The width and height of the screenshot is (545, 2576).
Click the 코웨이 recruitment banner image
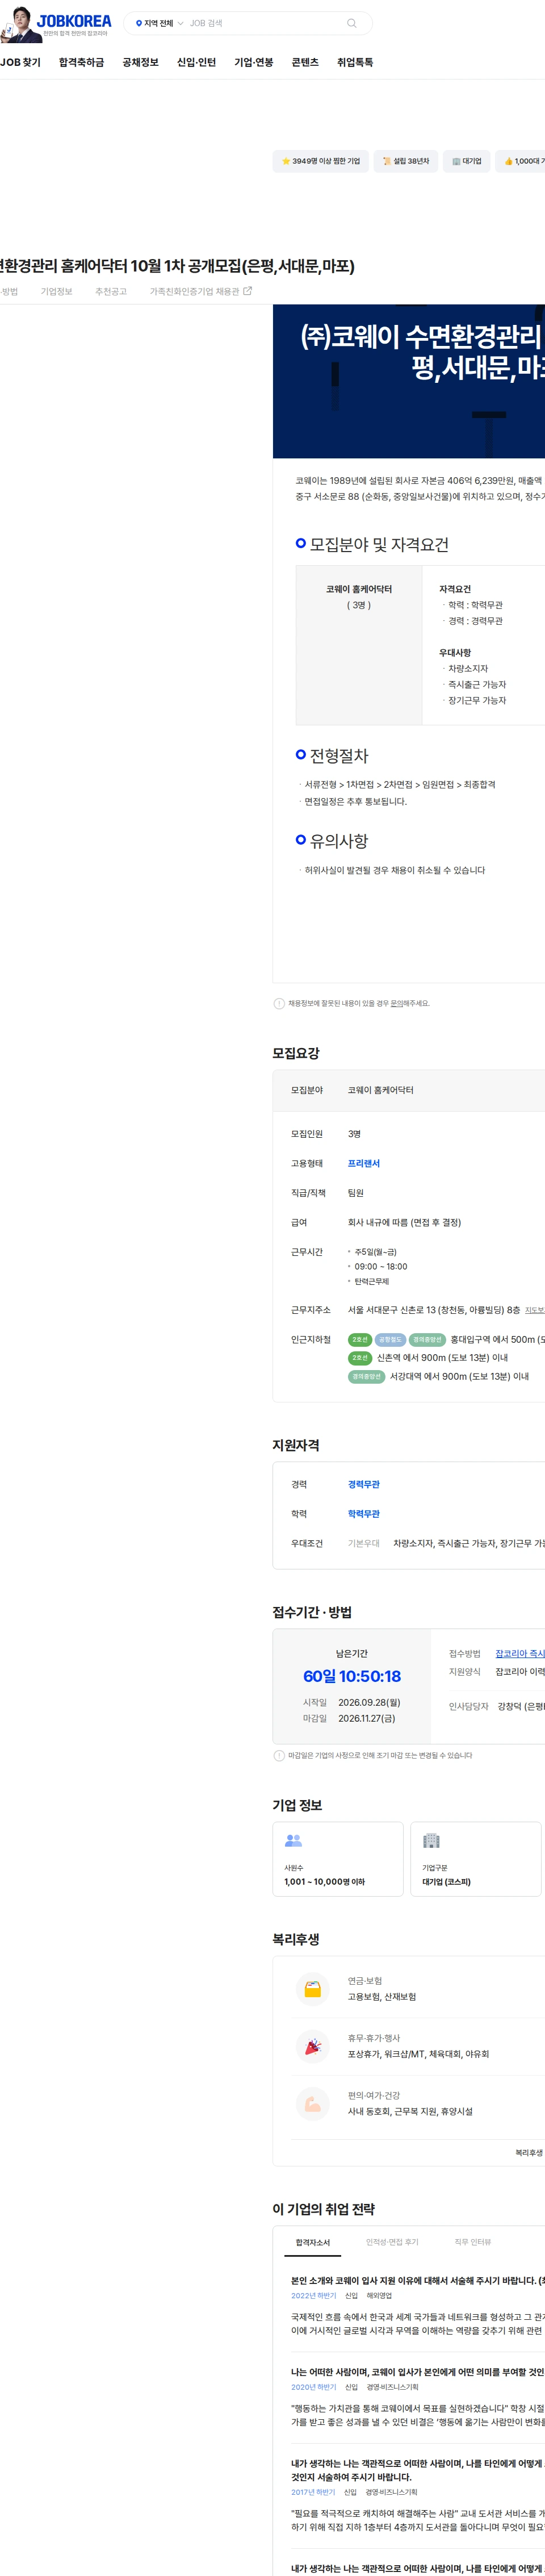click(x=409, y=381)
